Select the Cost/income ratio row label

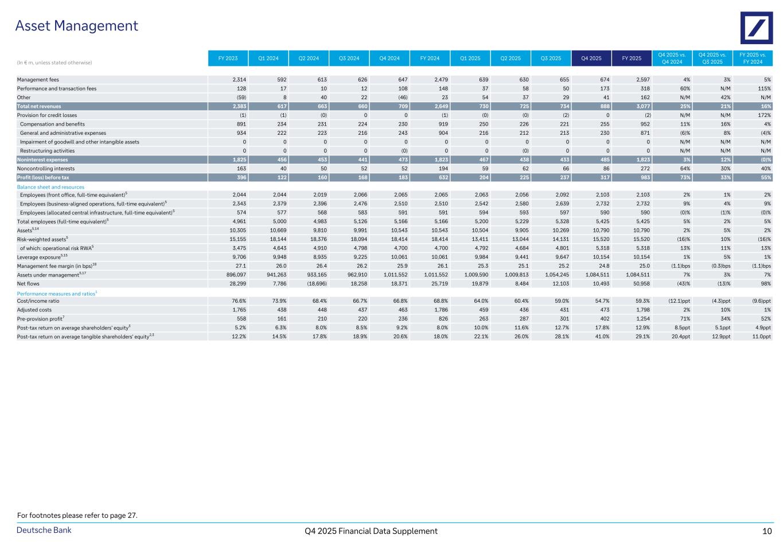[38, 301]
